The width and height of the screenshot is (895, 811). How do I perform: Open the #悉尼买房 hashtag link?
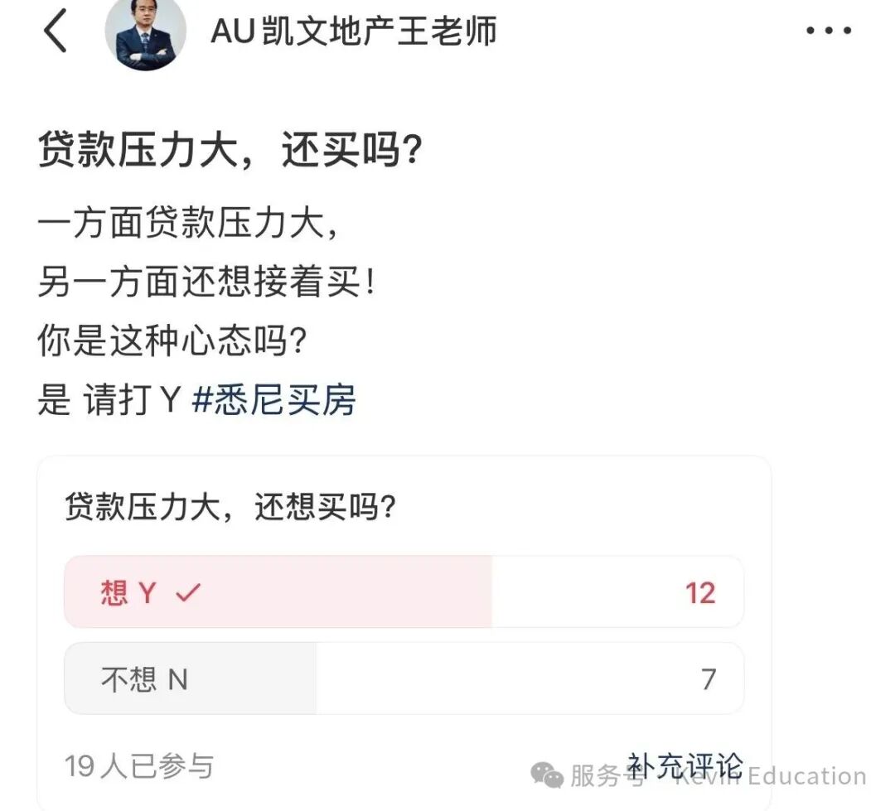click(277, 398)
